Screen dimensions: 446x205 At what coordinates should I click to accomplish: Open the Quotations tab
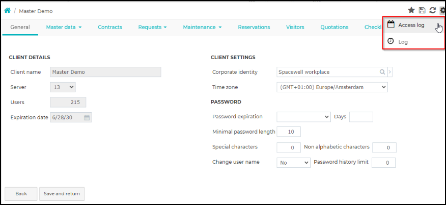[334, 28]
